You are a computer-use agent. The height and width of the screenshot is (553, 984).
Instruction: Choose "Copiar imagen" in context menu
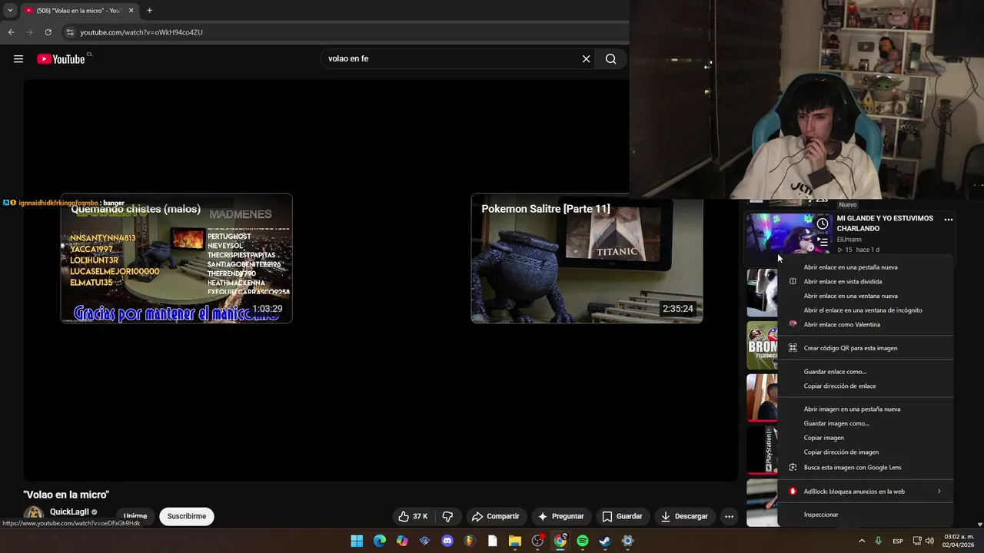pyautogui.click(x=866, y=438)
